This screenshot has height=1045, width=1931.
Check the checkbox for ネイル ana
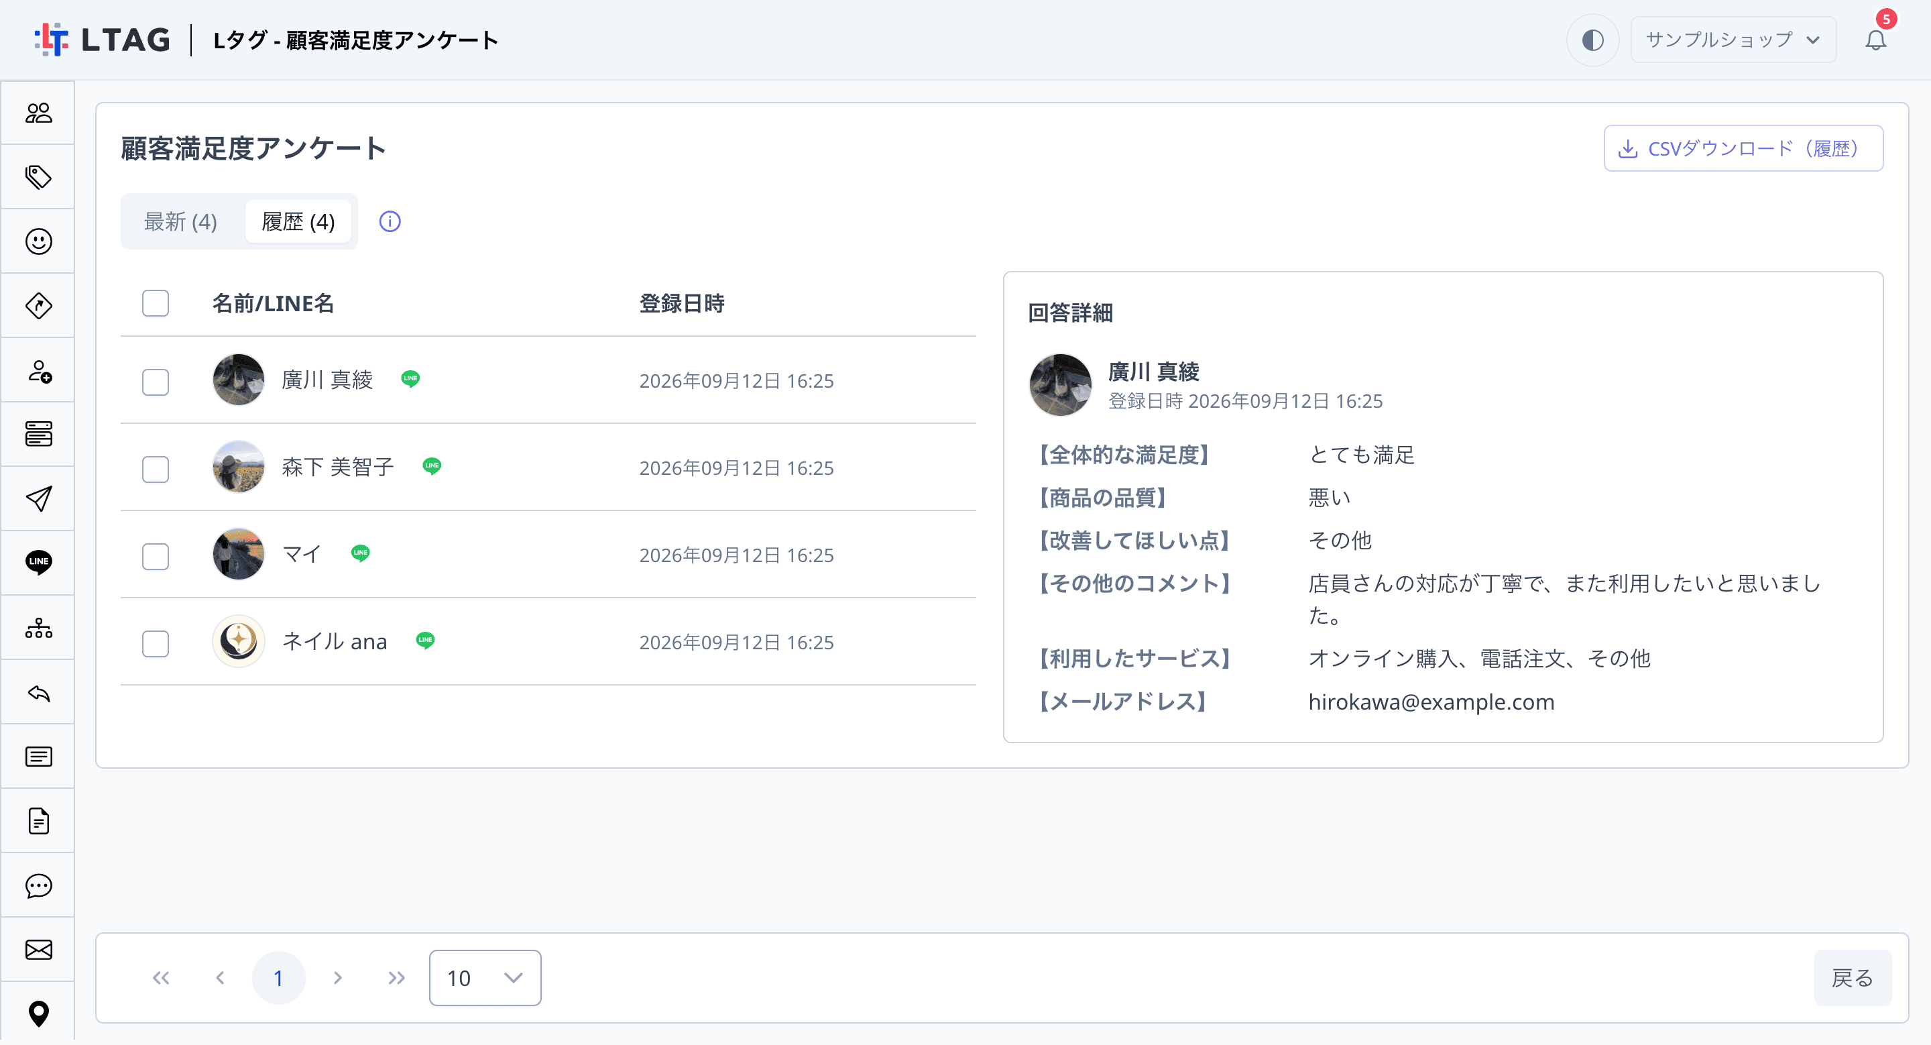155,643
